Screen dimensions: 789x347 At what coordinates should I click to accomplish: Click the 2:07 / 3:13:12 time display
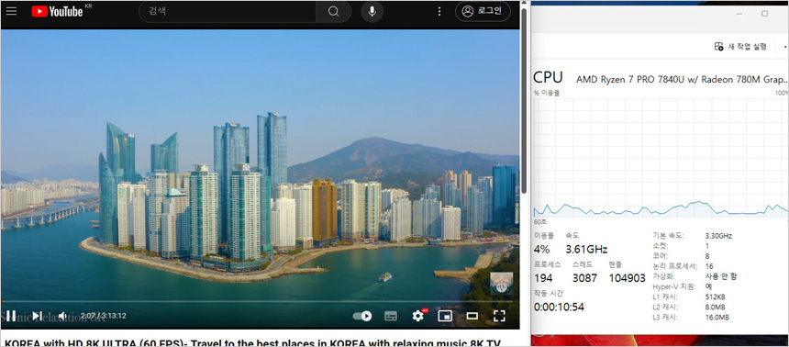tap(103, 316)
